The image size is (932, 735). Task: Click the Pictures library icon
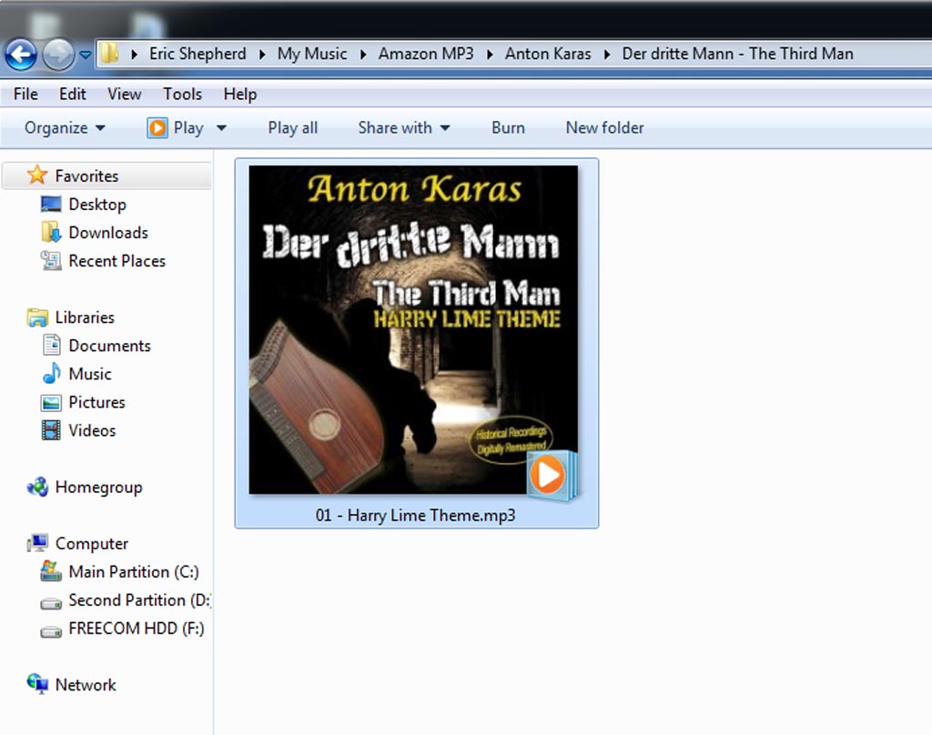click(x=51, y=403)
